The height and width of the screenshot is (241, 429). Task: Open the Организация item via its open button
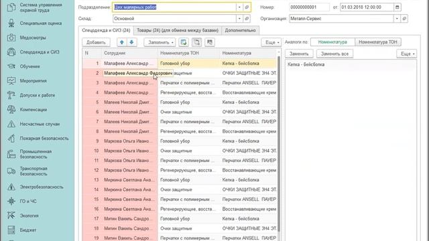point(404,19)
